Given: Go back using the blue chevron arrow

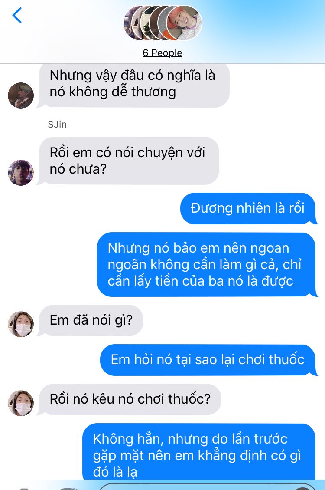Looking at the screenshot, I should click(x=17, y=15).
